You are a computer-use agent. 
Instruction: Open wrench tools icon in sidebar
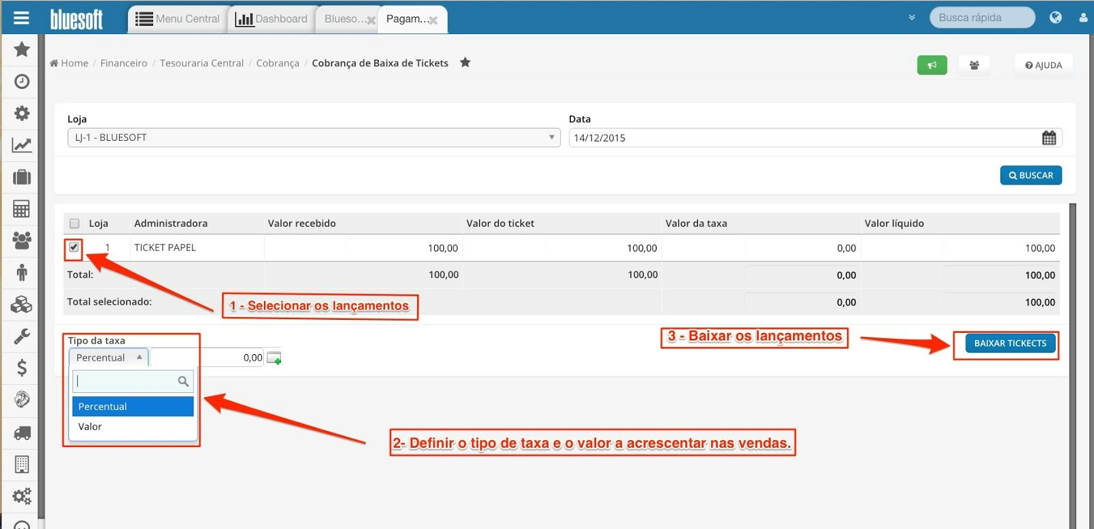click(22, 336)
